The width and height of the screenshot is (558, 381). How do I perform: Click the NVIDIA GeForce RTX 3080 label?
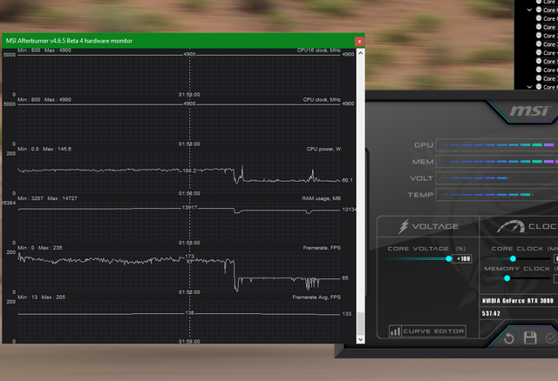coord(518,300)
